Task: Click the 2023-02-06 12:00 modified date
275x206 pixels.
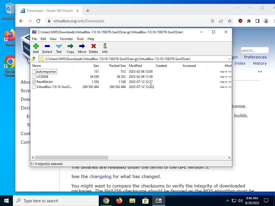Action: tap(141, 71)
